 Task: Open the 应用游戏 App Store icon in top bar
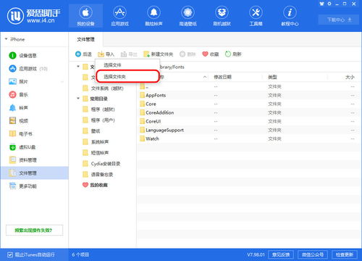click(119, 16)
